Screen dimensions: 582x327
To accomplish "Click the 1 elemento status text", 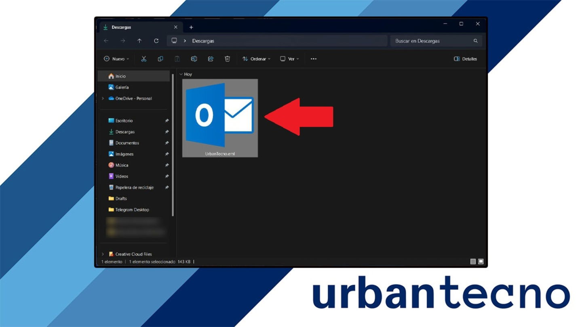I will (112, 262).
